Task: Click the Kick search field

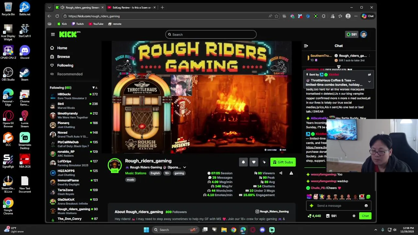Action: click(211, 34)
